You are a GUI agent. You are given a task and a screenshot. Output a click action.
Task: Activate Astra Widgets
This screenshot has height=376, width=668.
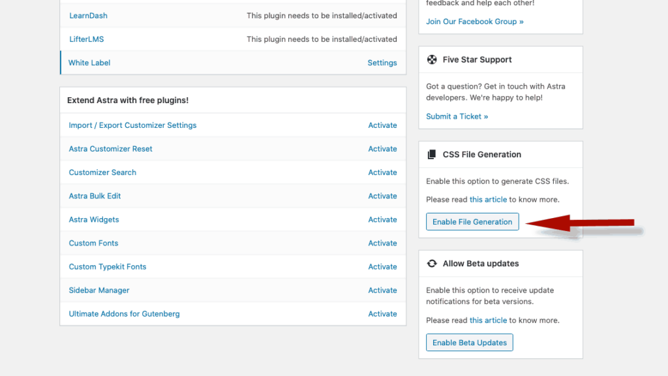pyautogui.click(x=382, y=219)
